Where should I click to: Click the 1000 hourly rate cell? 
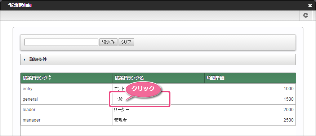pyautogui.click(x=250, y=89)
